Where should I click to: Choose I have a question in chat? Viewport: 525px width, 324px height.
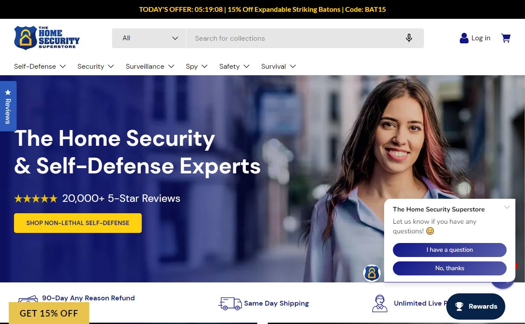click(450, 250)
